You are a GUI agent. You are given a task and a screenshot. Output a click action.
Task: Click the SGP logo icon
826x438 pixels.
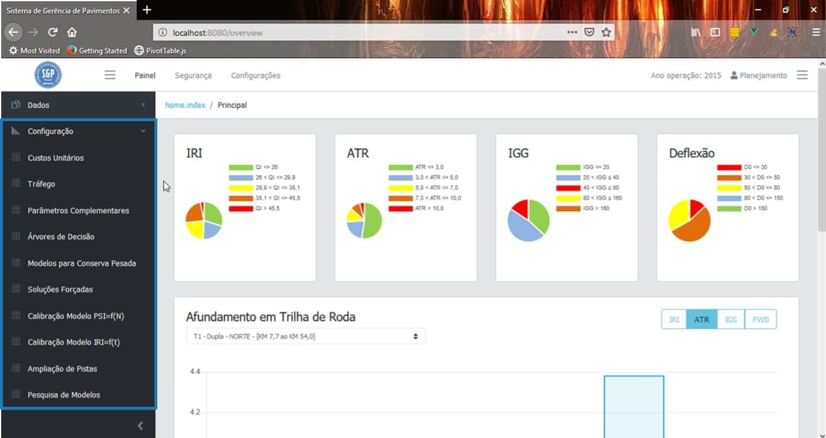click(47, 75)
